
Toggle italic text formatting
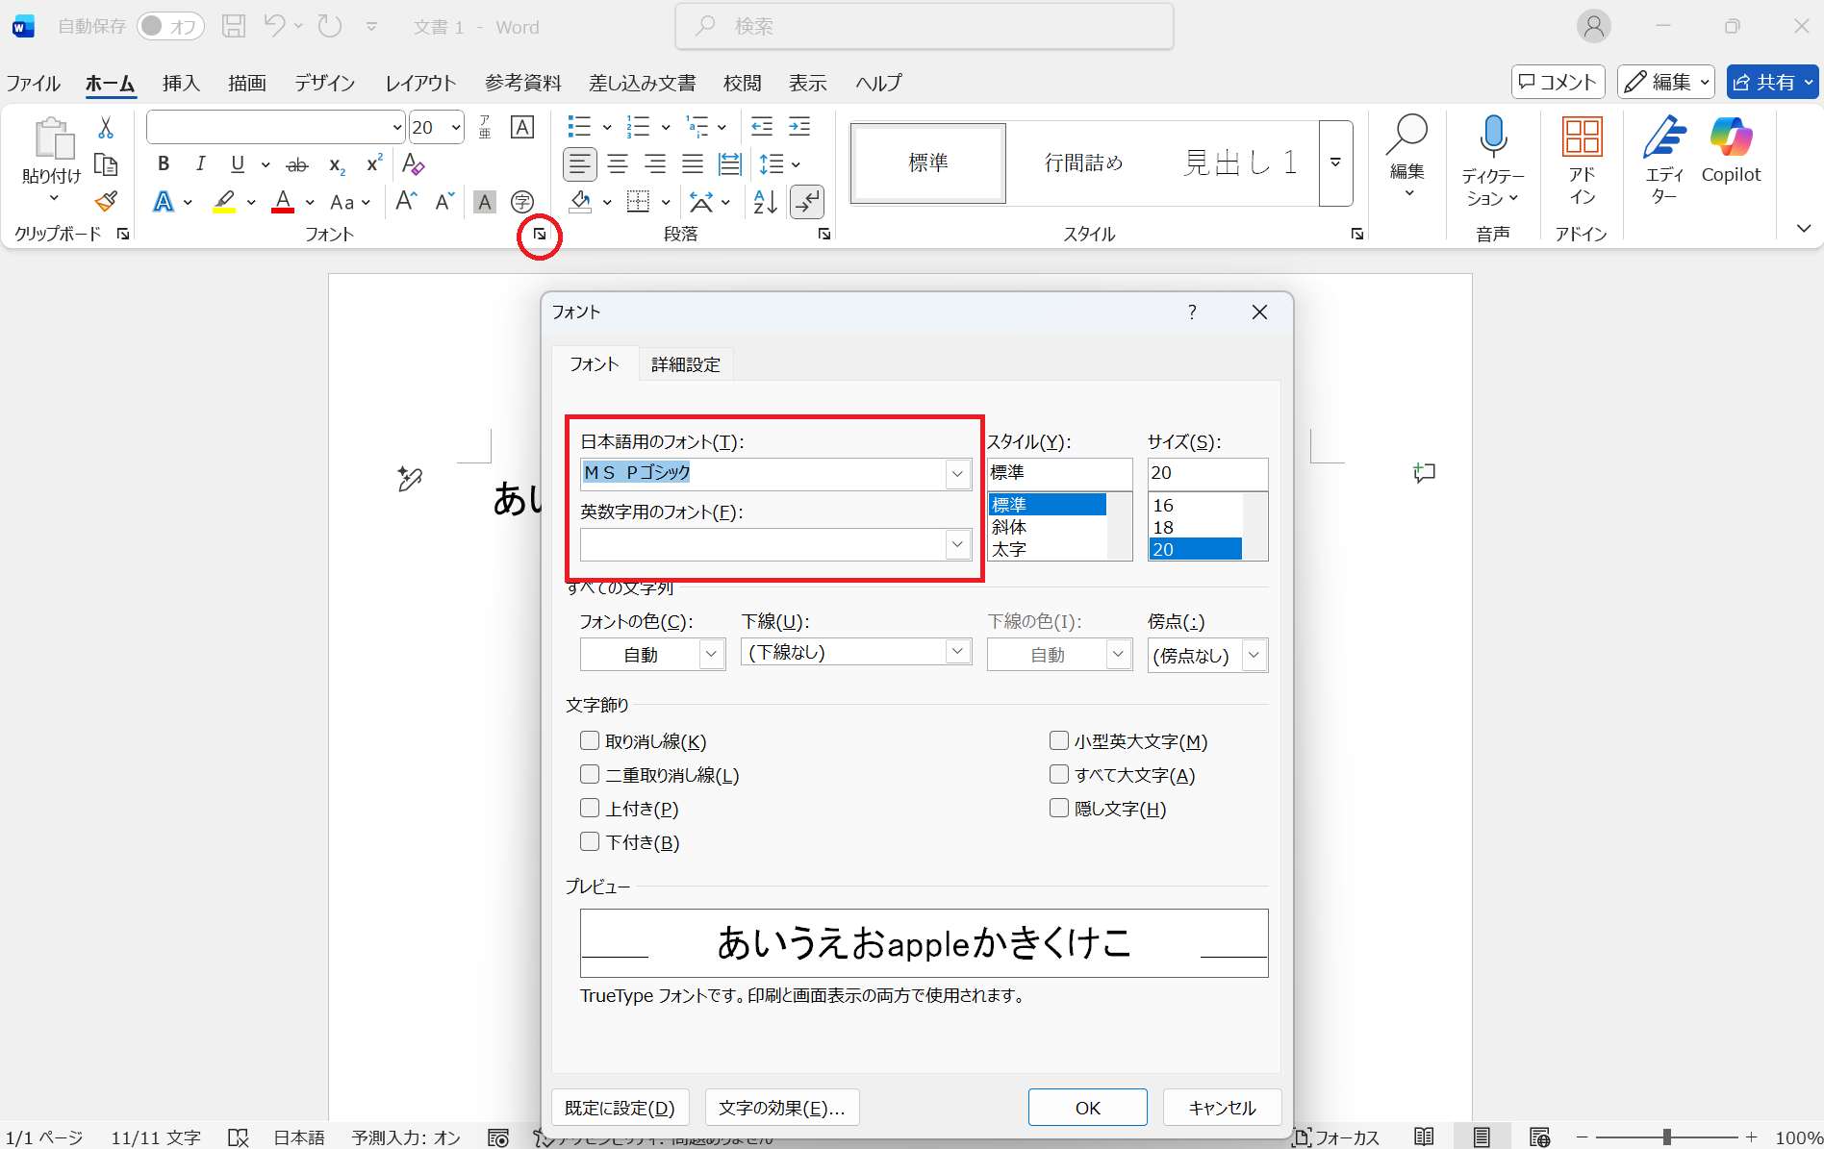200,164
